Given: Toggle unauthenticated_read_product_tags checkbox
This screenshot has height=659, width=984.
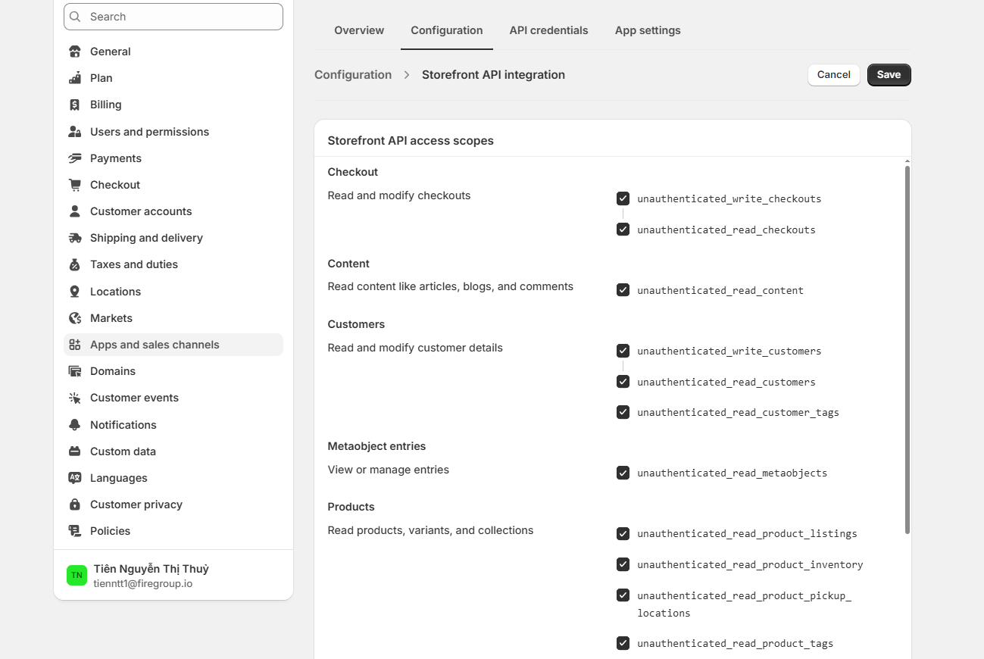Looking at the screenshot, I should coord(623,643).
